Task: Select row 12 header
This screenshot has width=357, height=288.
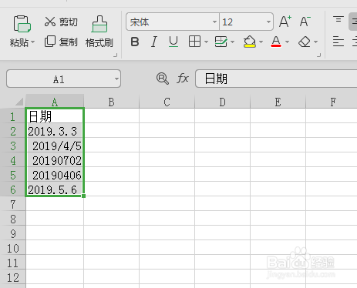Action: coord(13,277)
